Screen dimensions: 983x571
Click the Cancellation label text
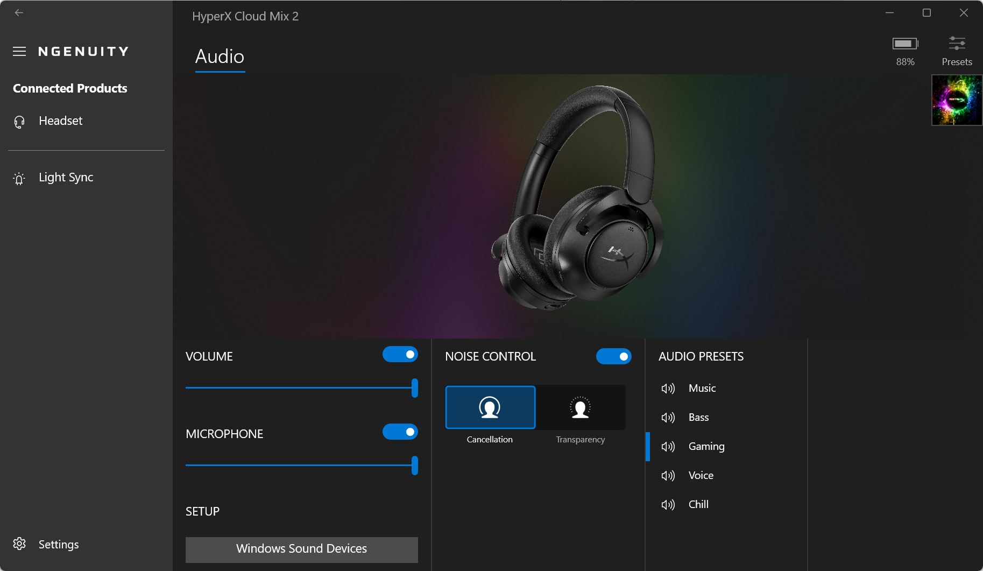490,440
